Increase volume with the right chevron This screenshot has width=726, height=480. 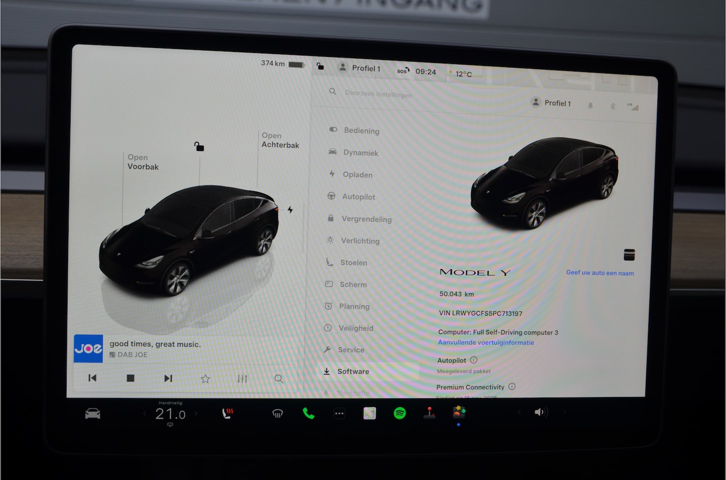pos(564,412)
